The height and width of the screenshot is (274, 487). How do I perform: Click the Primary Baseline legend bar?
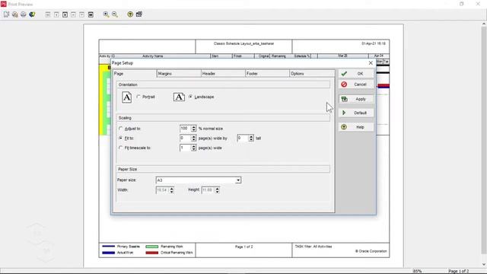point(108,247)
